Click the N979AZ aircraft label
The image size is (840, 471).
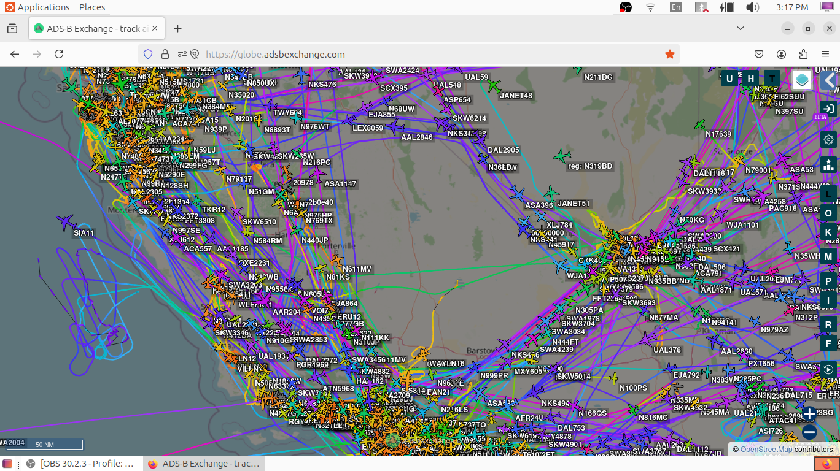(774, 330)
